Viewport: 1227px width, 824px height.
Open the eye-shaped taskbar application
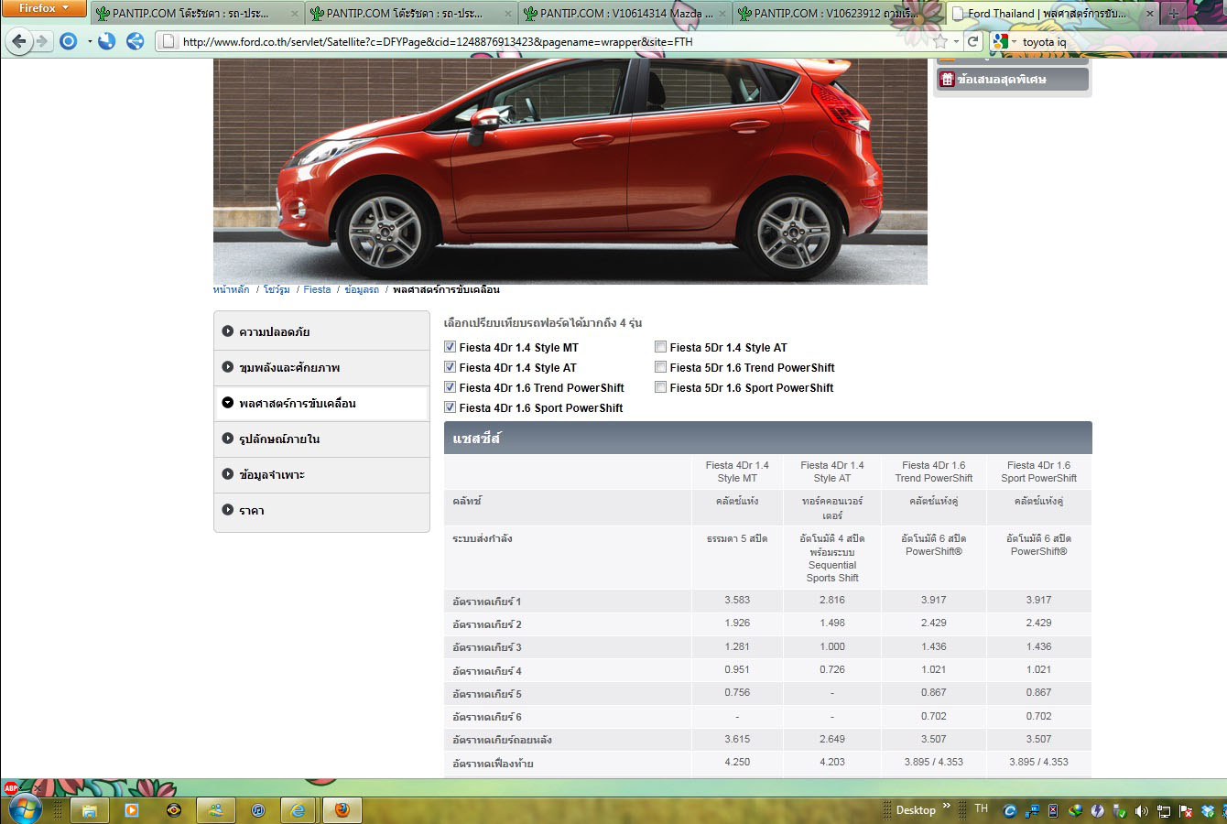pos(174,810)
